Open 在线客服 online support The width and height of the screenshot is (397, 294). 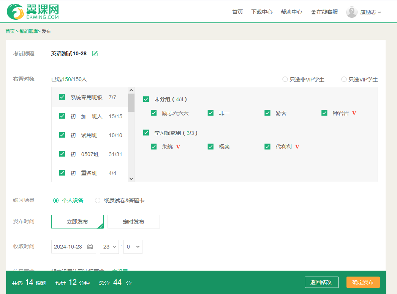pyautogui.click(x=324, y=12)
